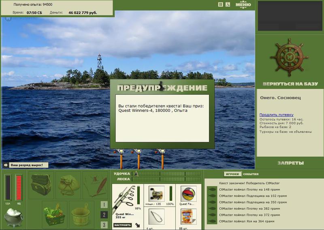Click the right fishing rod on water
Screen dimensions: 324x230
point(162,159)
